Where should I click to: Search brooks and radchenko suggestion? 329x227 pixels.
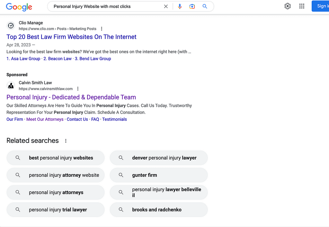coord(159,210)
